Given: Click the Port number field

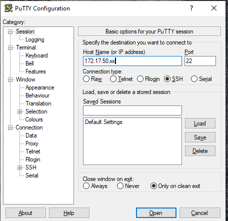Looking at the screenshot, I should click(200, 61).
